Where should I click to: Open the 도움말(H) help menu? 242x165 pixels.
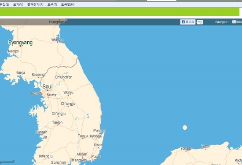pos(68,4)
